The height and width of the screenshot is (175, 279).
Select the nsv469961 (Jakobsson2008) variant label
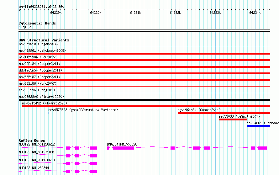pos(42,50)
